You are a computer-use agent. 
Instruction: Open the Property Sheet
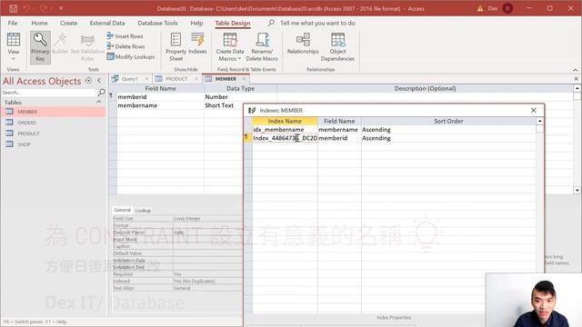176,47
